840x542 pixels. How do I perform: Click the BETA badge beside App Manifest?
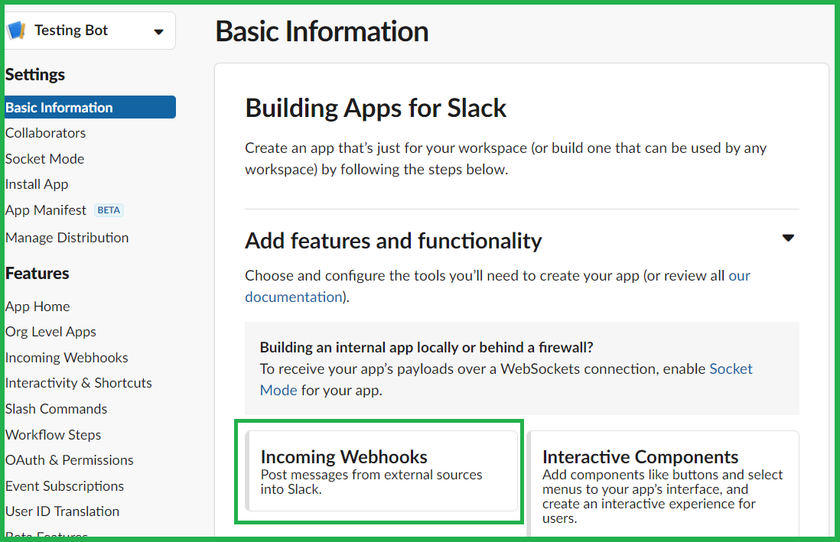coord(109,210)
